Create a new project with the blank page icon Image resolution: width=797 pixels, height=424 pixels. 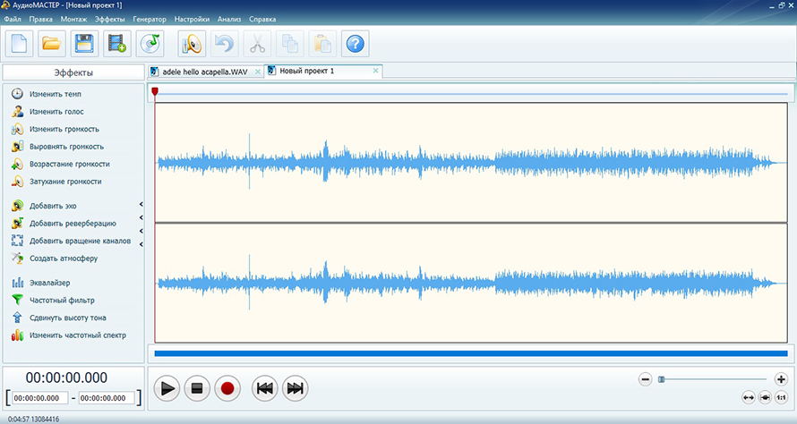(x=21, y=43)
